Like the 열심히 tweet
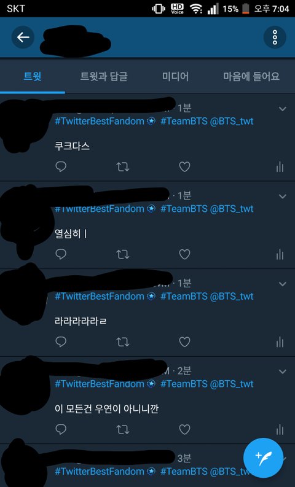This screenshot has height=487, width=295. (x=184, y=255)
